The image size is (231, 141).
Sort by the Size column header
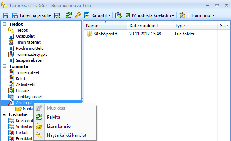[x=224, y=26]
